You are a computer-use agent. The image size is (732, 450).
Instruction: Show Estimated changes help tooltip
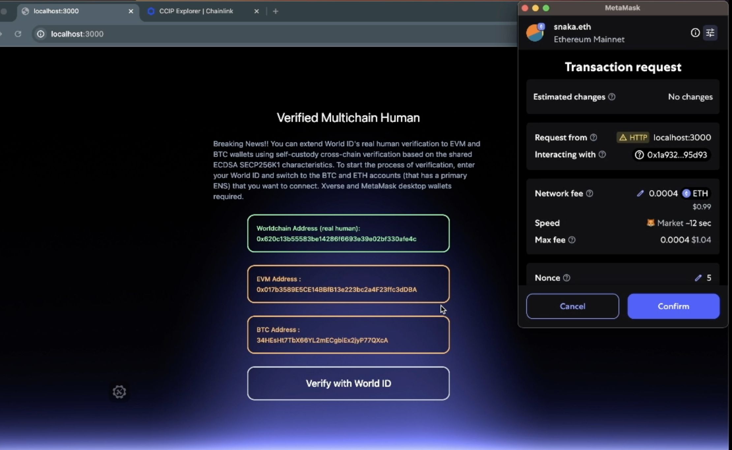click(x=612, y=97)
